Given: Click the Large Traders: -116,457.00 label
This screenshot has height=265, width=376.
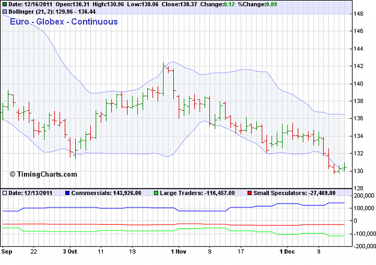Looking at the screenshot, I should (197, 193).
